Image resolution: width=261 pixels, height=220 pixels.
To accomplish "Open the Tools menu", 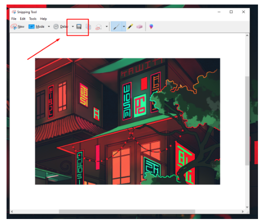I will coord(33,19).
